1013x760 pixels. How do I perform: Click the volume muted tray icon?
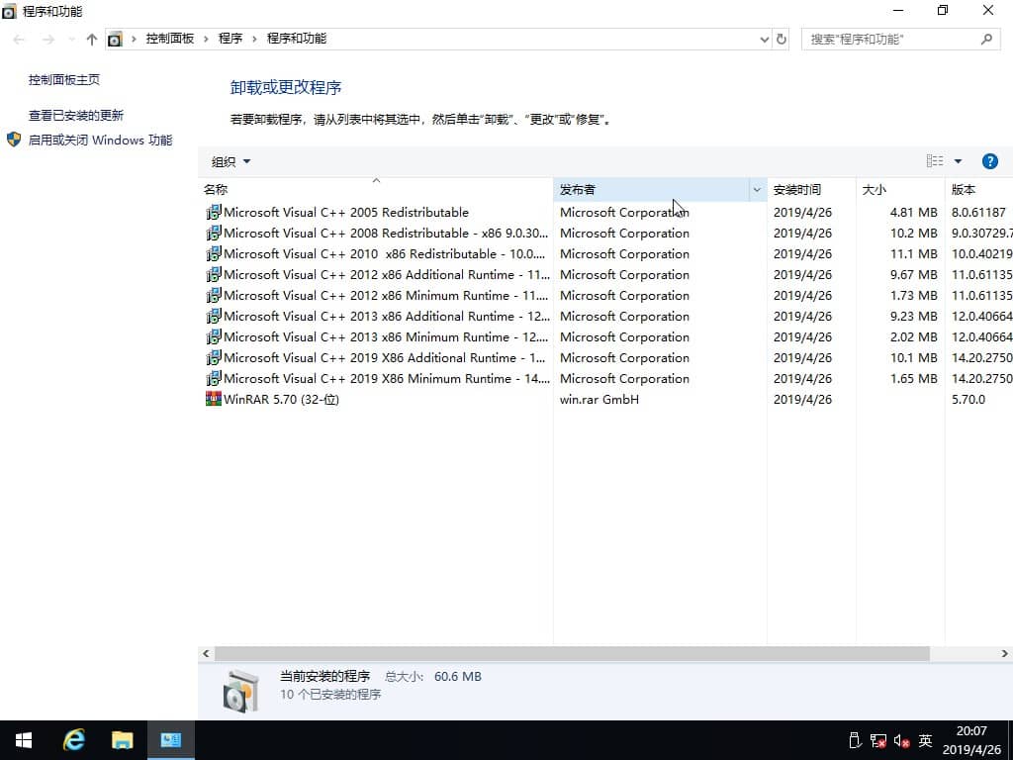(x=902, y=740)
